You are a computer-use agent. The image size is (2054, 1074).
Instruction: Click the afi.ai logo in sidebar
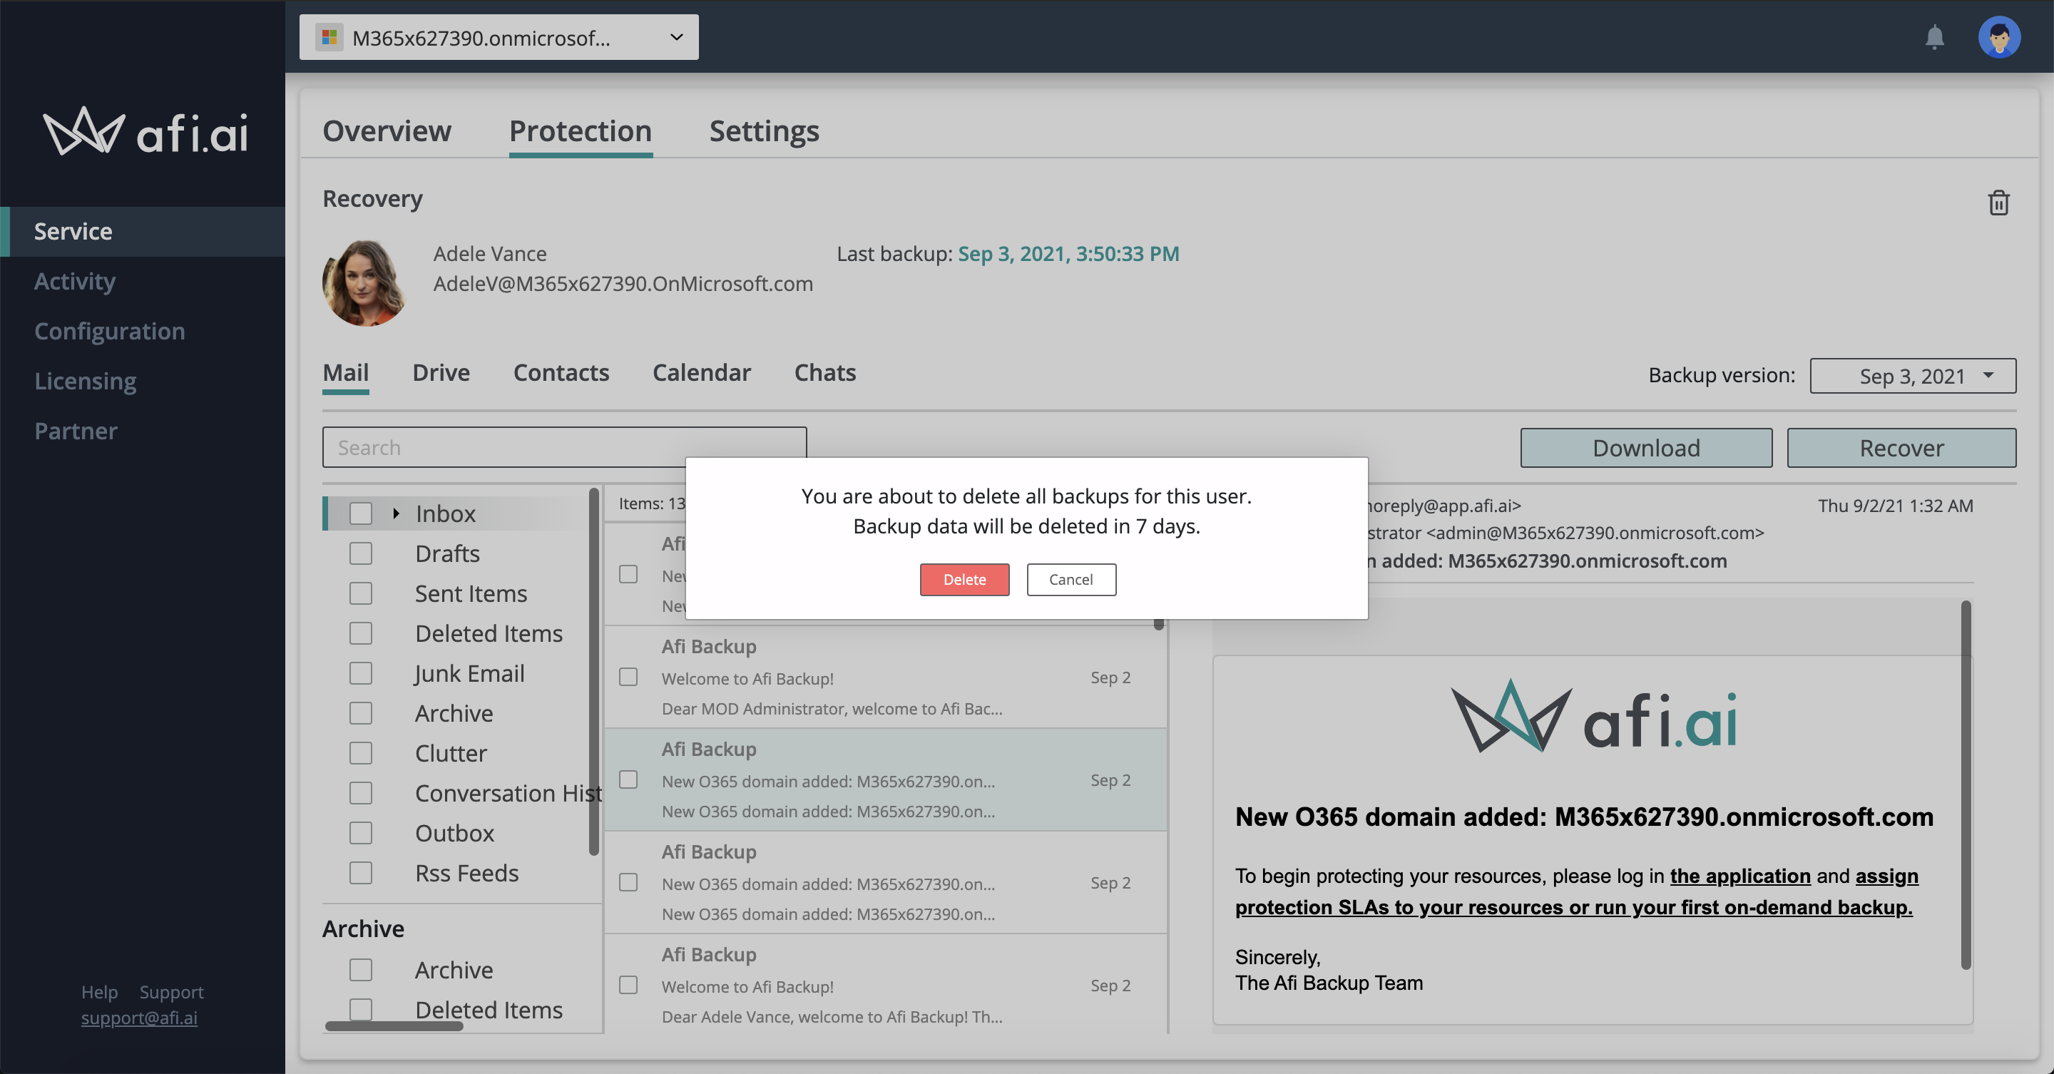[x=145, y=131]
